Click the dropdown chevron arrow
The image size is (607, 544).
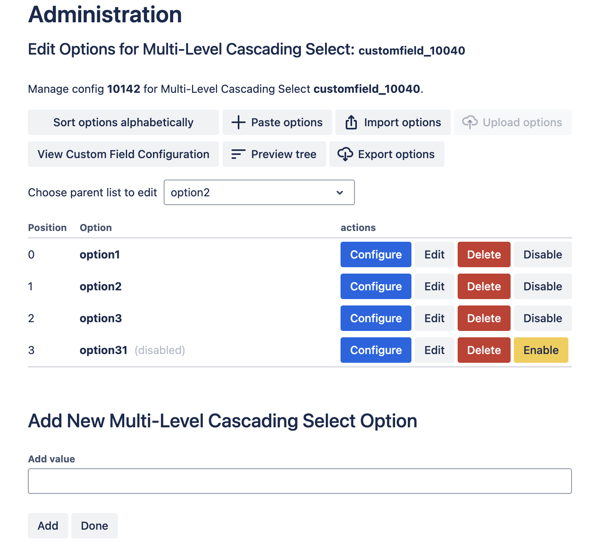click(340, 193)
